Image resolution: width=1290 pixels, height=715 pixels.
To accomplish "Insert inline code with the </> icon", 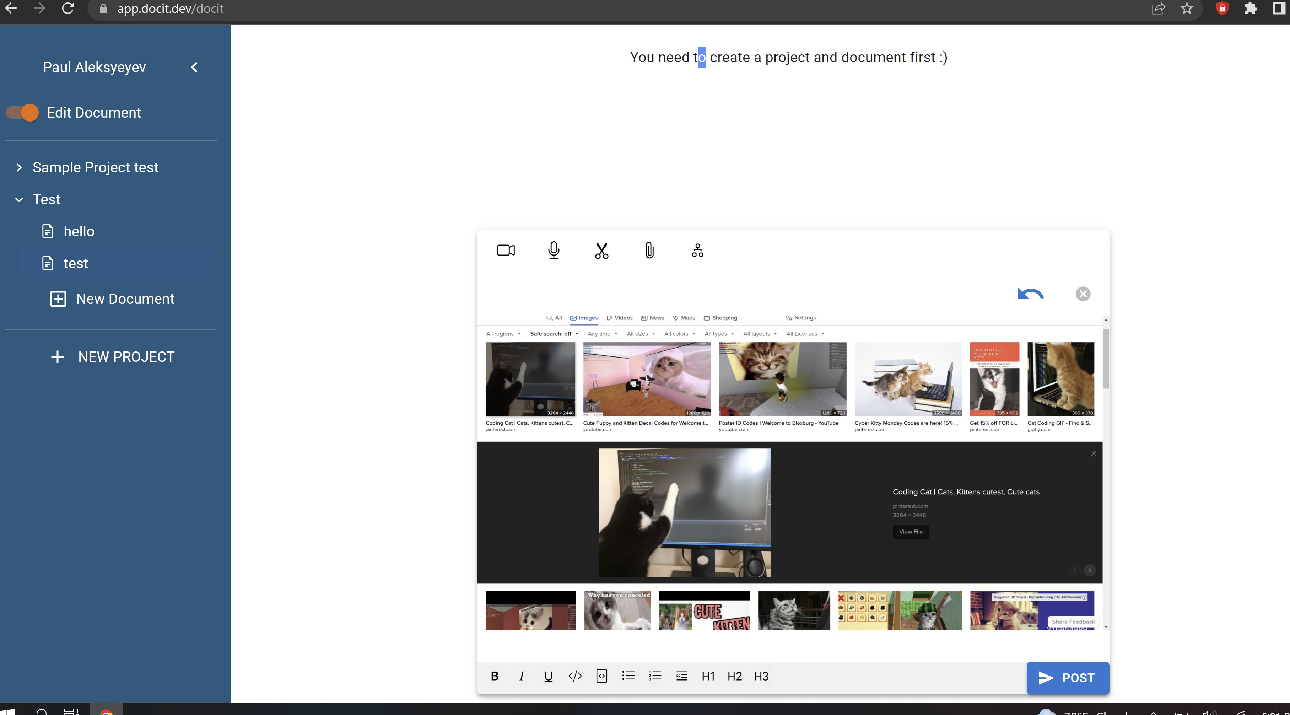I will coord(575,676).
